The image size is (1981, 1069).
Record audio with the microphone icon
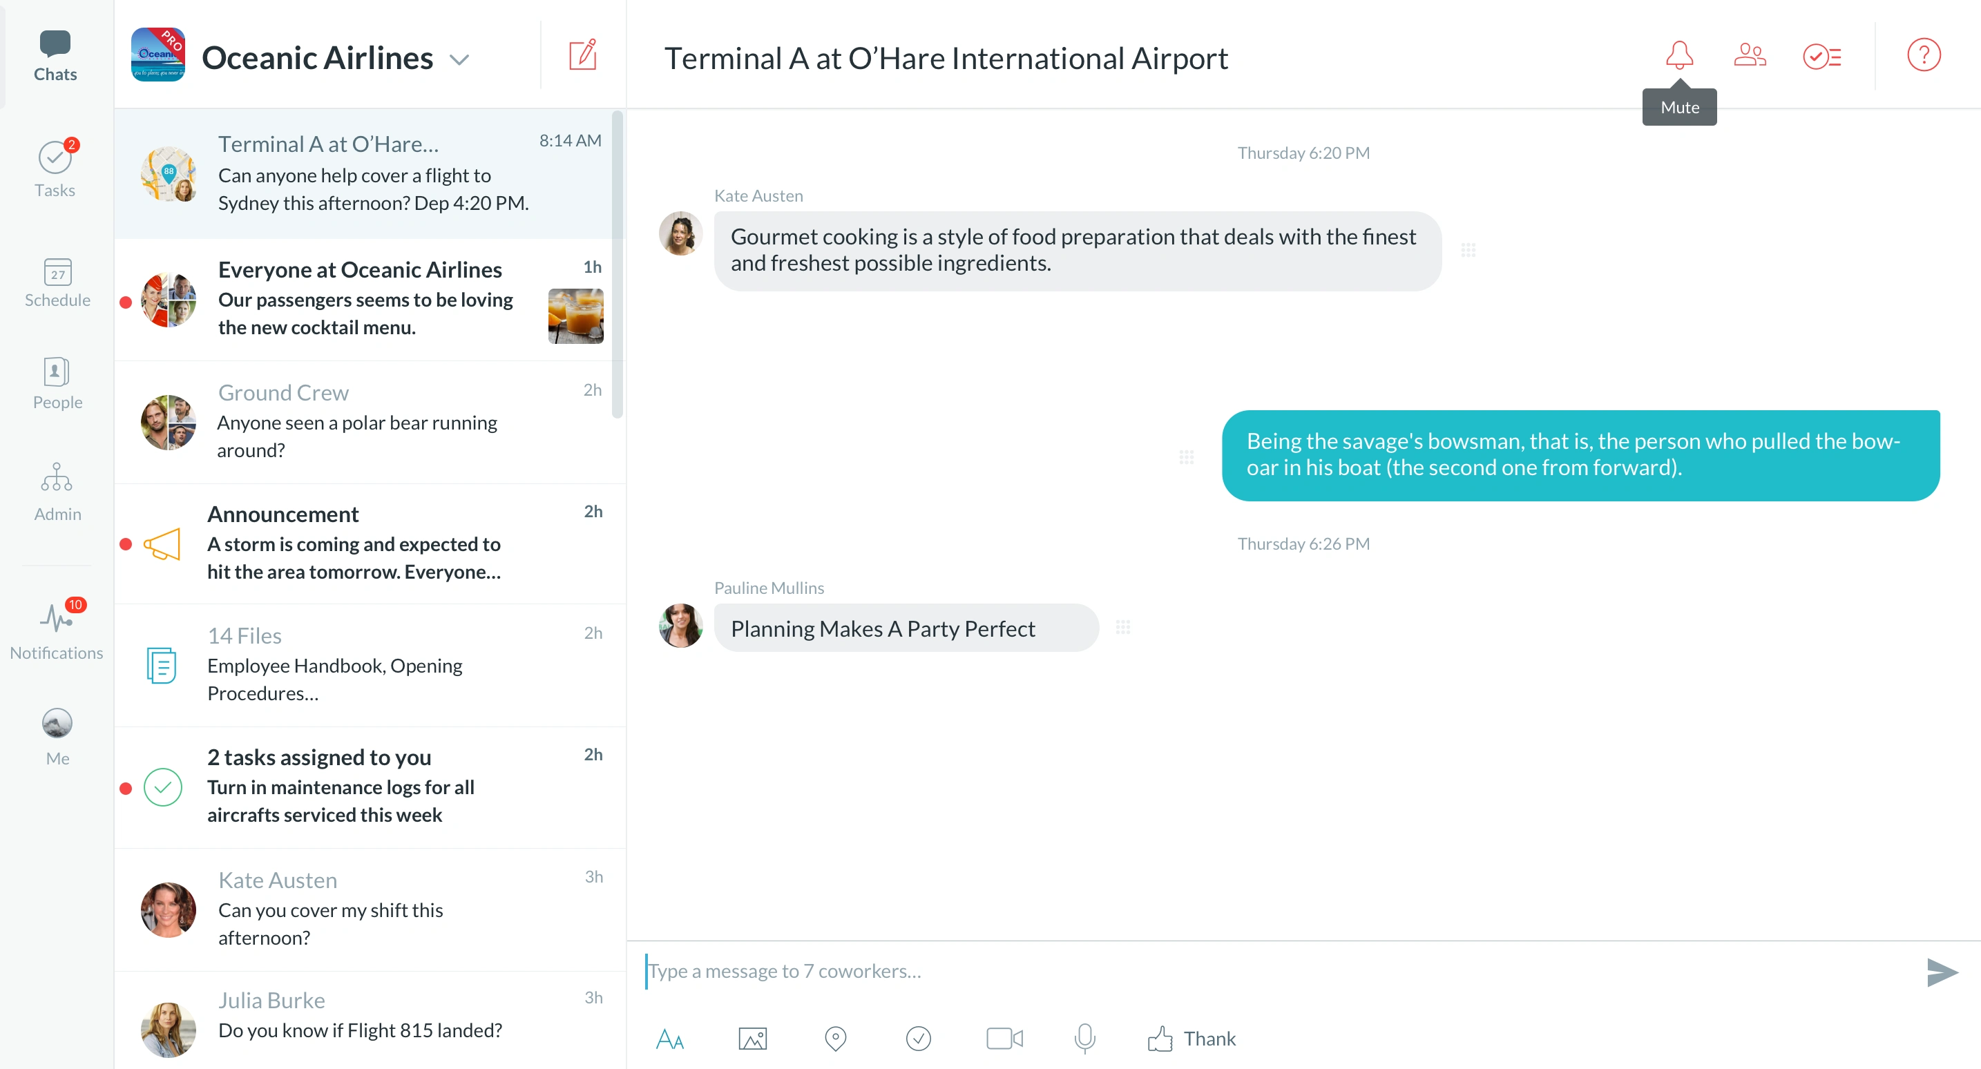pyautogui.click(x=1084, y=1039)
